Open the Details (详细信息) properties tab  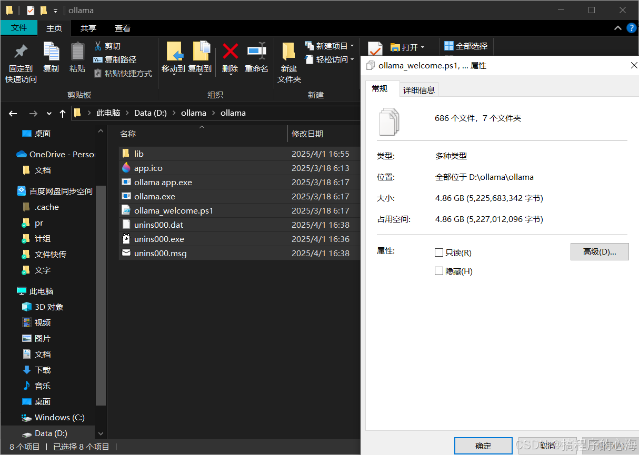click(x=419, y=90)
